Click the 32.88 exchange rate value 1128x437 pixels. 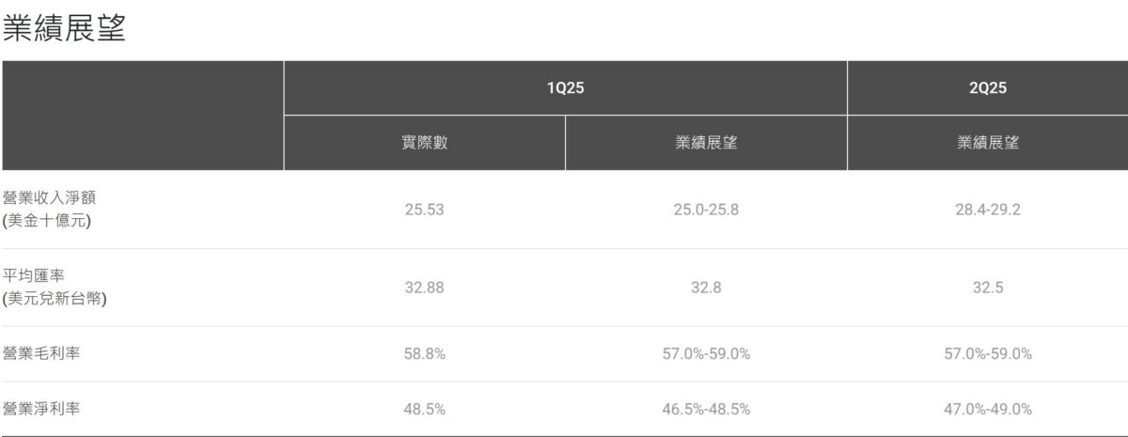(x=424, y=288)
